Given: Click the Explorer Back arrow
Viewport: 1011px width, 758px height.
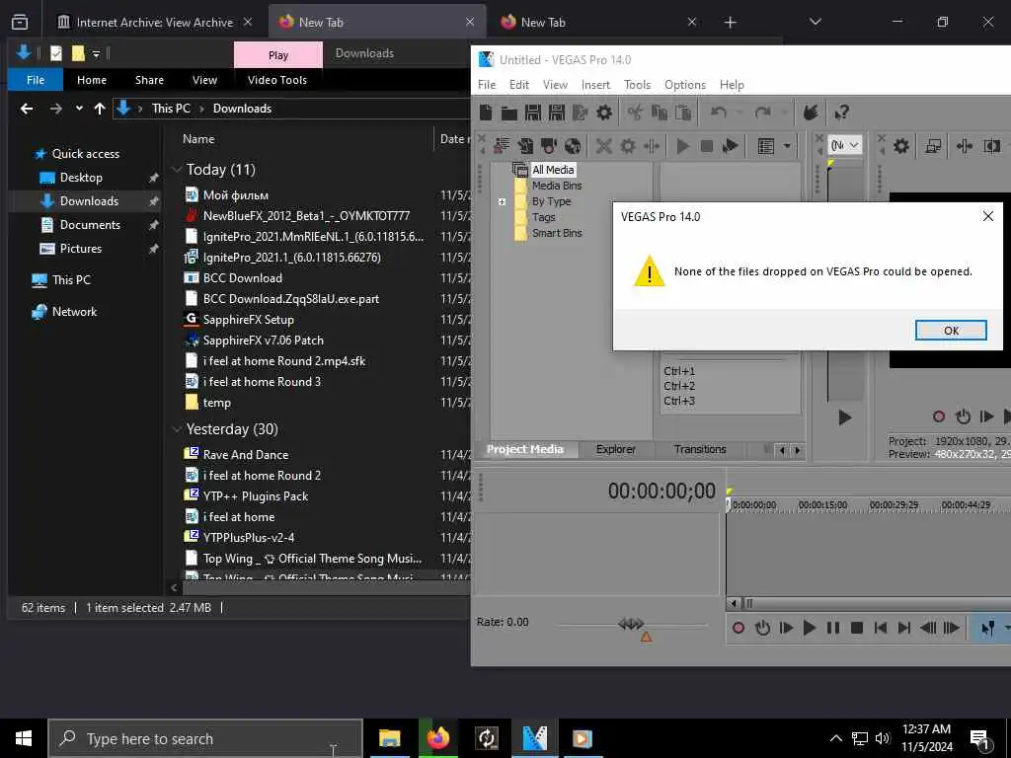Looking at the screenshot, I should pyautogui.click(x=27, y=109).
